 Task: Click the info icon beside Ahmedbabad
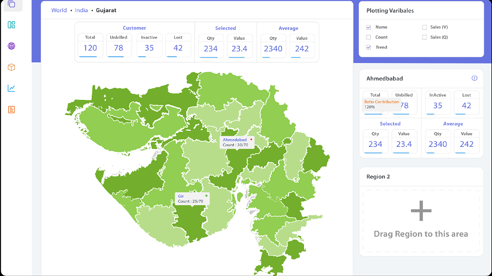click(x=474, y=78)
